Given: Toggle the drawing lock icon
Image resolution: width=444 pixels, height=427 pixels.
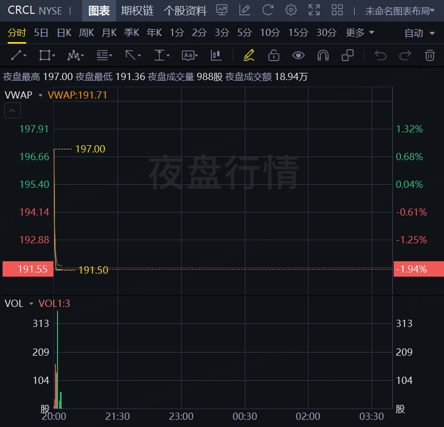Looking at the screenshot, I should [x=274, y=55].
